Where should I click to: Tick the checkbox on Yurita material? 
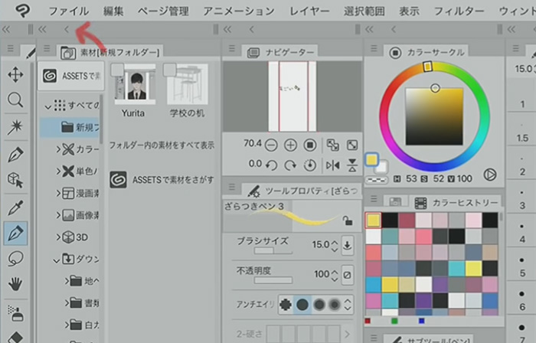coord(117,70)
